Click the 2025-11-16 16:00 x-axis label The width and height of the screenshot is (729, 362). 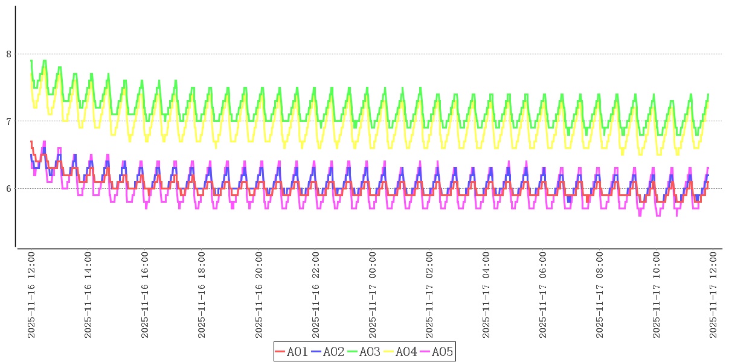(145, 295)
